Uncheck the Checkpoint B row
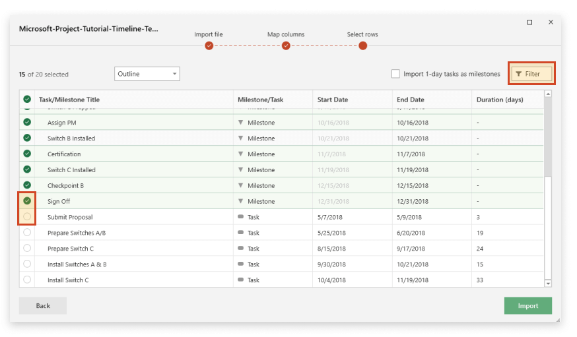577x337 pixels. click(x=27, y=185)
